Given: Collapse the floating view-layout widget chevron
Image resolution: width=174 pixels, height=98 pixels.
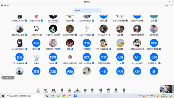Looking at the screenshot, I should [13, 78].
